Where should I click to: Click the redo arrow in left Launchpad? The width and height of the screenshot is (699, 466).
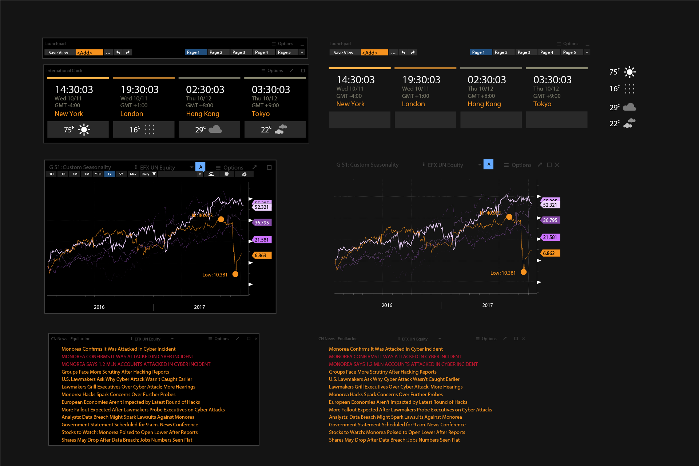tap(128, 52)
